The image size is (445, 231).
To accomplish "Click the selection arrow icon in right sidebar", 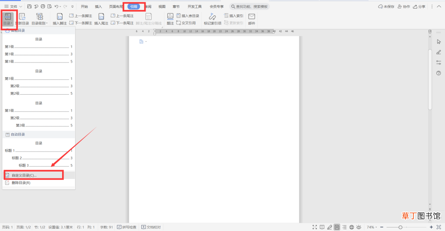I will tap(439, 42).
